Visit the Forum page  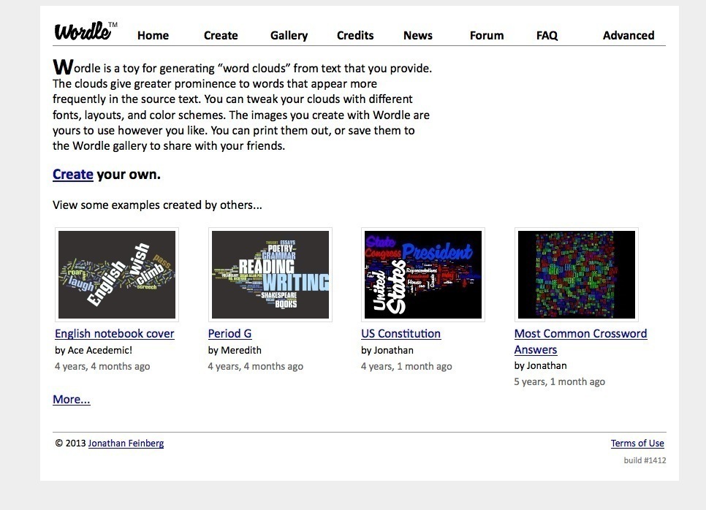[487, 36]
